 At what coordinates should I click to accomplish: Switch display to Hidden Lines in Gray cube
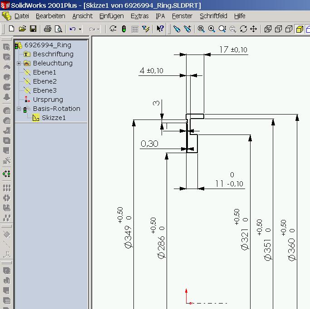tap(278, 29)
